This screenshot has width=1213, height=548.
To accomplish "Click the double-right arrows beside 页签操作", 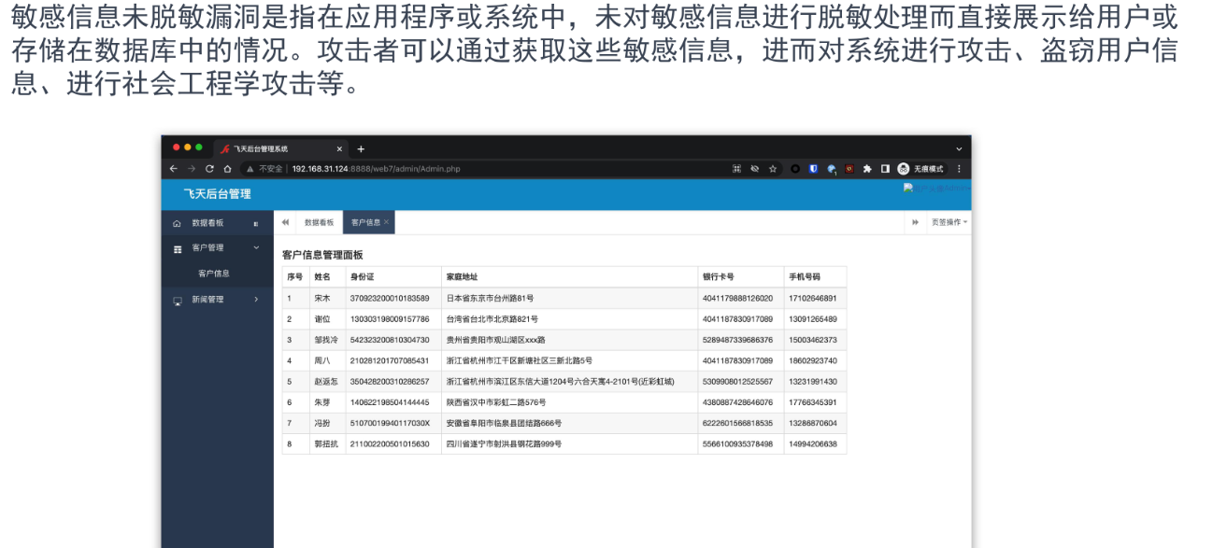I will pyautogui.click(x=916, y=221).
